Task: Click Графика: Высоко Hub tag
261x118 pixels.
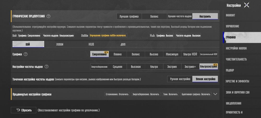Action: click(x=165, y=36)
